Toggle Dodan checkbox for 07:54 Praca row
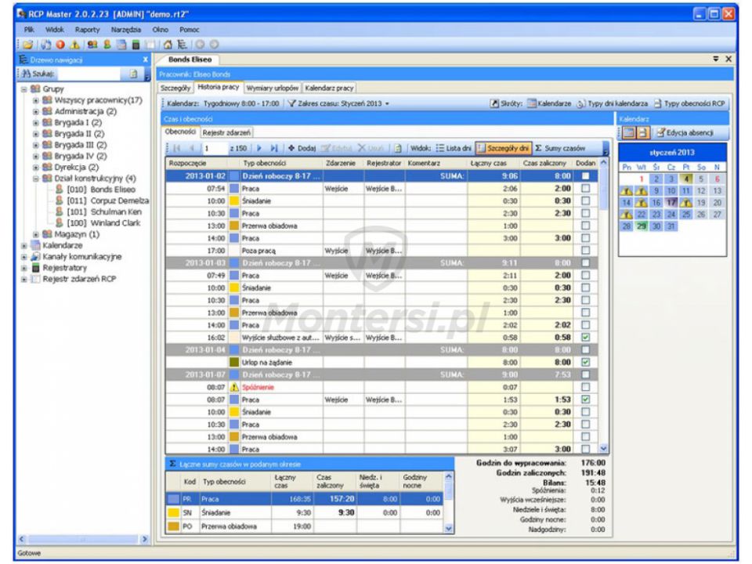The height and width of the screenshot is (564, 752). click(x=586, y=189)
